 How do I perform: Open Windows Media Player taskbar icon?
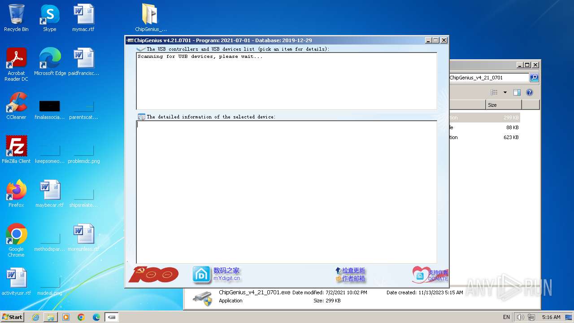coord(66,317)
